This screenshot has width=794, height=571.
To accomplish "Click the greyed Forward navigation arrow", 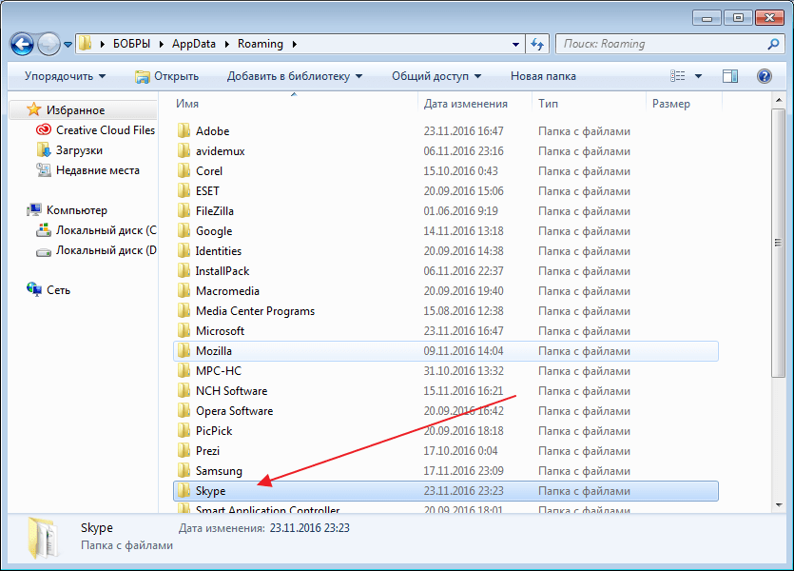I will coord(49,45).
